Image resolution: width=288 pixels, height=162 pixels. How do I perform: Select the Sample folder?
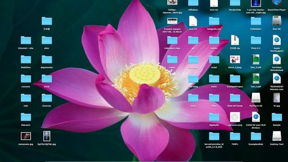[277, 117]
